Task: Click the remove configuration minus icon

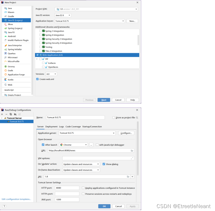Action: pos(6,114)
